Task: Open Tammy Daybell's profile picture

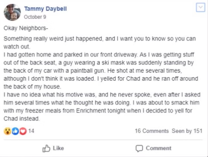Action: [x=12, y=12]
